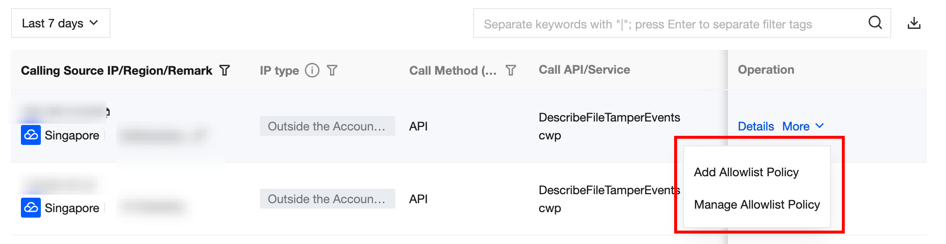
Task: Click the search magnifier icon
Action: 875,23
